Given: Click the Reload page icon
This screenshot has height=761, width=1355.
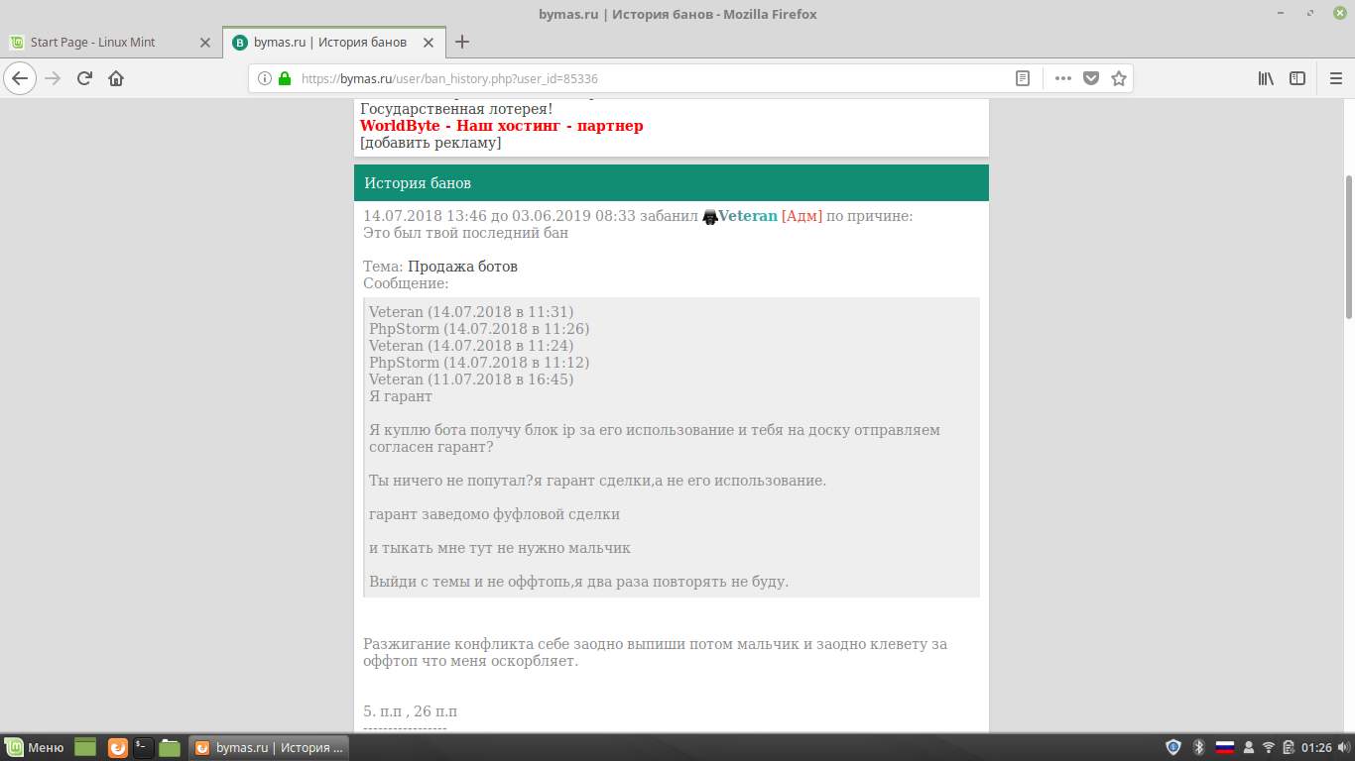Looking at the screenshot, I should point(85,78).
